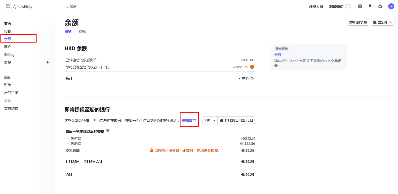
Task: Click the 编辑设置 link
Action: point(189,120)
